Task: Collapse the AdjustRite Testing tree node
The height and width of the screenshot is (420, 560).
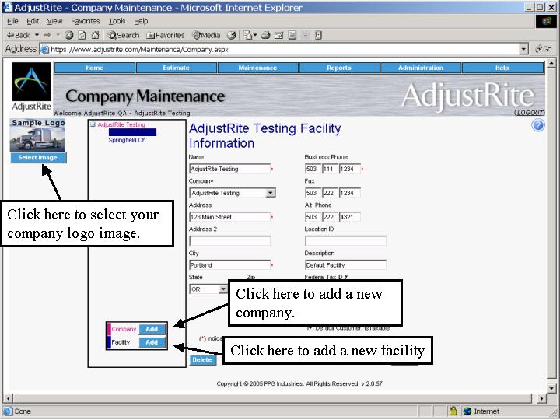Action: [93, 124]
